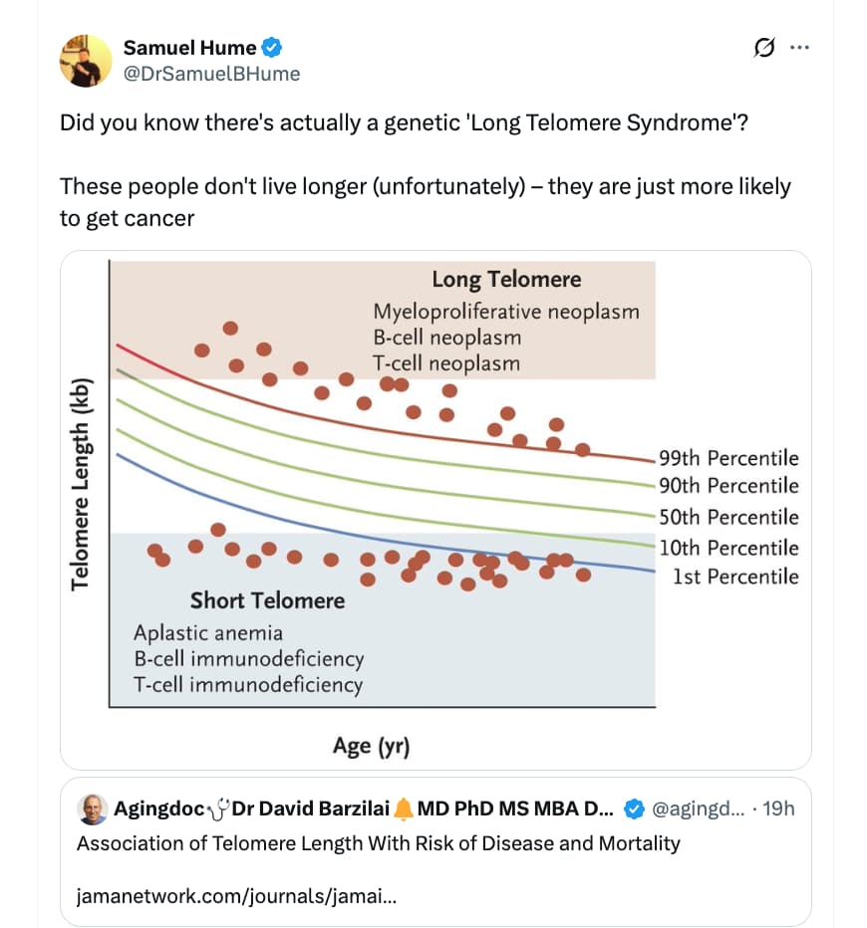Open the Grok explanation for this post

point(763,47)
